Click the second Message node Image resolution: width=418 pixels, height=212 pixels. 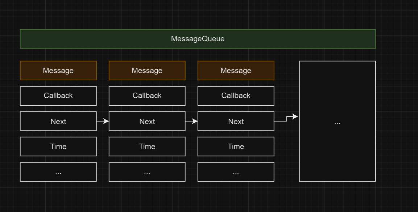tap(147, 71)
